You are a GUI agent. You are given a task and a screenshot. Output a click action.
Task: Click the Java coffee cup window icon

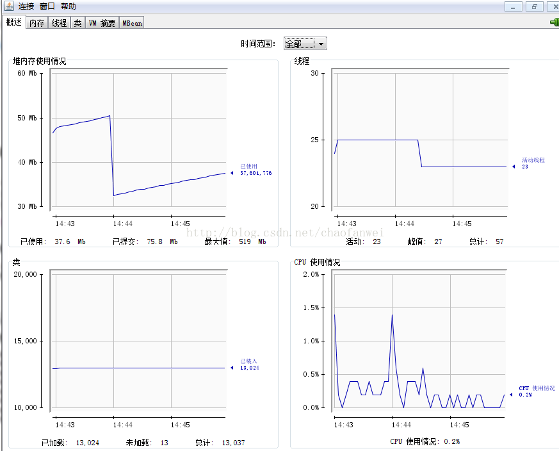coord(8,6)
